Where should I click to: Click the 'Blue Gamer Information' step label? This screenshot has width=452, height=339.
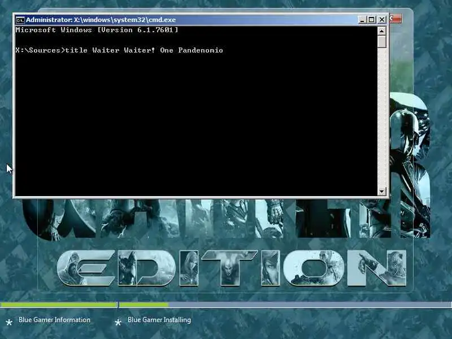[x=54, y=320]
